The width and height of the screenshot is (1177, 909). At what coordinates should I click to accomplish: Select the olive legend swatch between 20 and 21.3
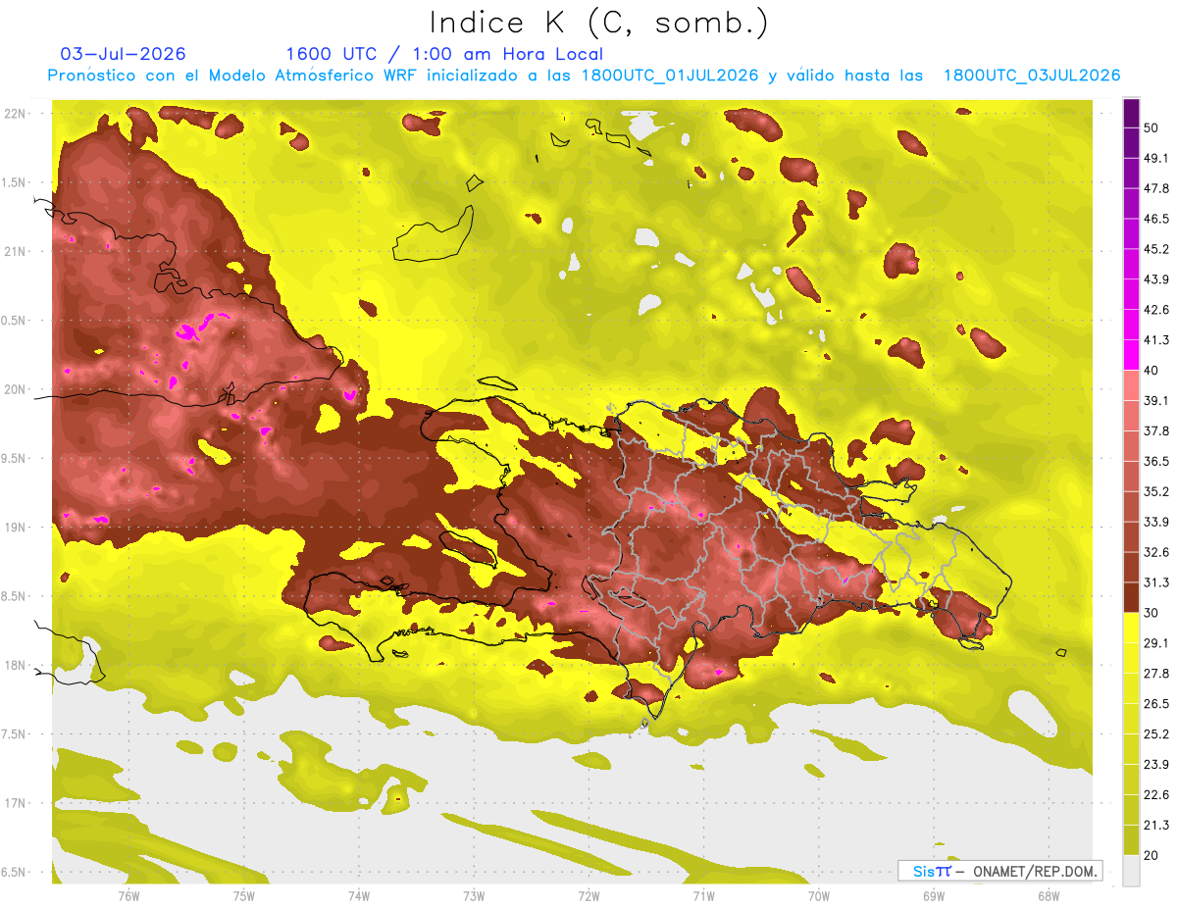pos(1131,839)
